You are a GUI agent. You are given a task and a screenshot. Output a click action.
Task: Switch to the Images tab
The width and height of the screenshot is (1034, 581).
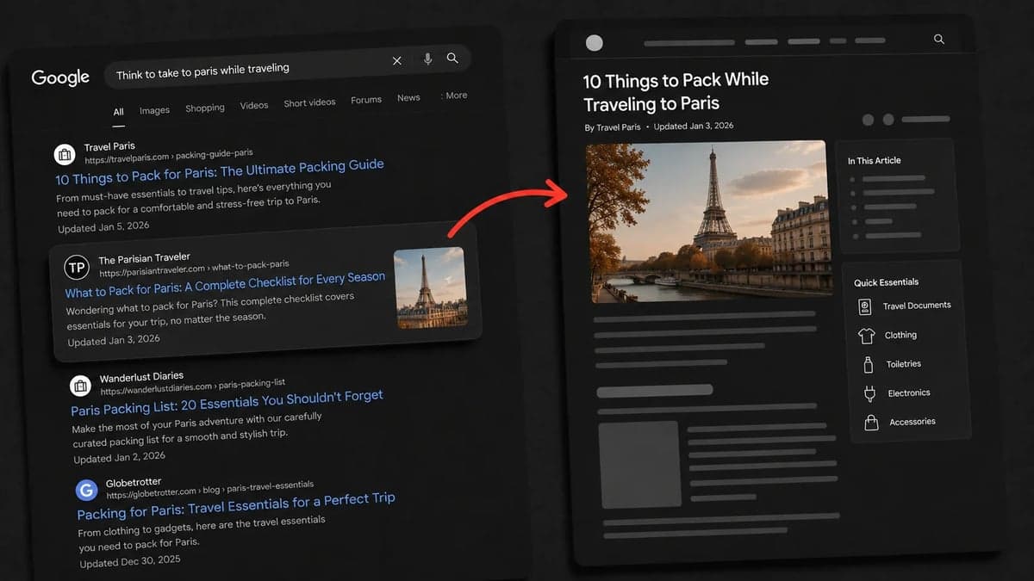(x=155, y=110)
